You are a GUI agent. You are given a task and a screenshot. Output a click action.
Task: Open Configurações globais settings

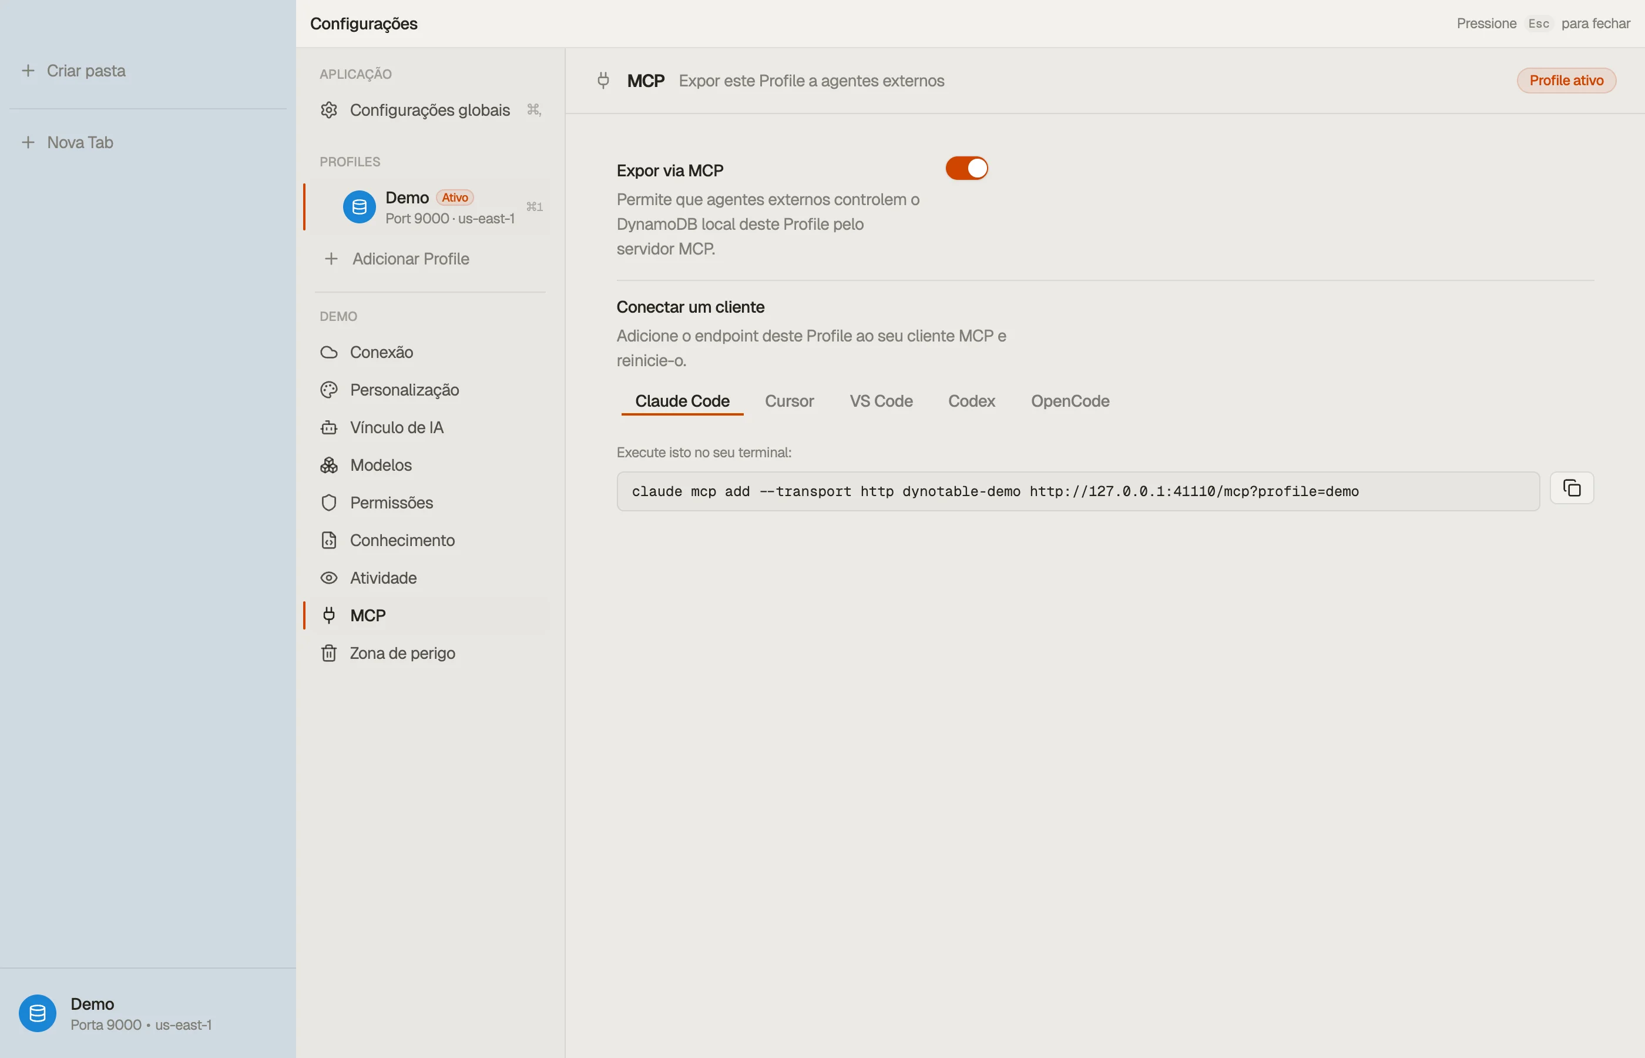pos(430,110)
